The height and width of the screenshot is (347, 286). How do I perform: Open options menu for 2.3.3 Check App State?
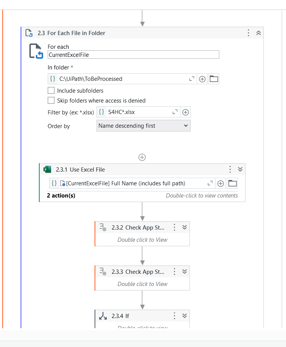coord(174,272)
